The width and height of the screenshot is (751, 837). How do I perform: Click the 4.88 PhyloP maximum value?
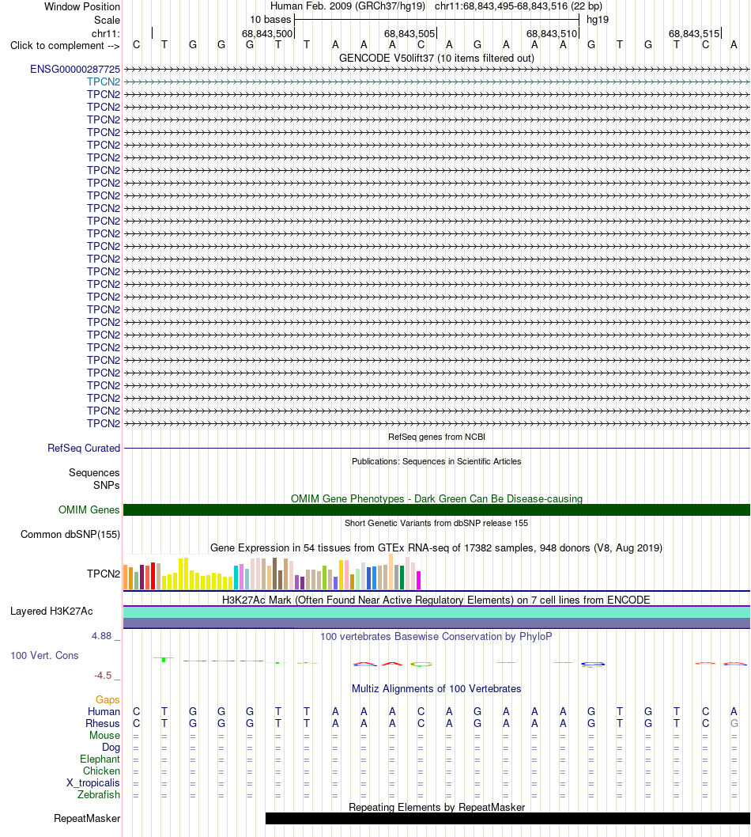click(x=101, y=636)
